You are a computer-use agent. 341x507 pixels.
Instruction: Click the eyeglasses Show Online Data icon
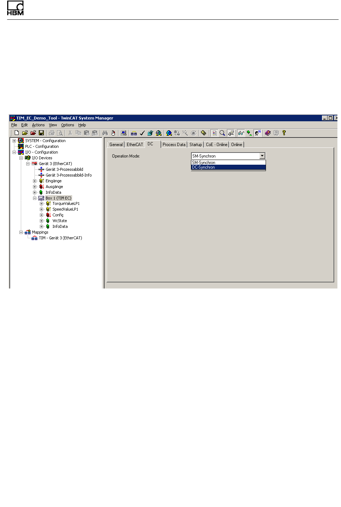point(241,133)
